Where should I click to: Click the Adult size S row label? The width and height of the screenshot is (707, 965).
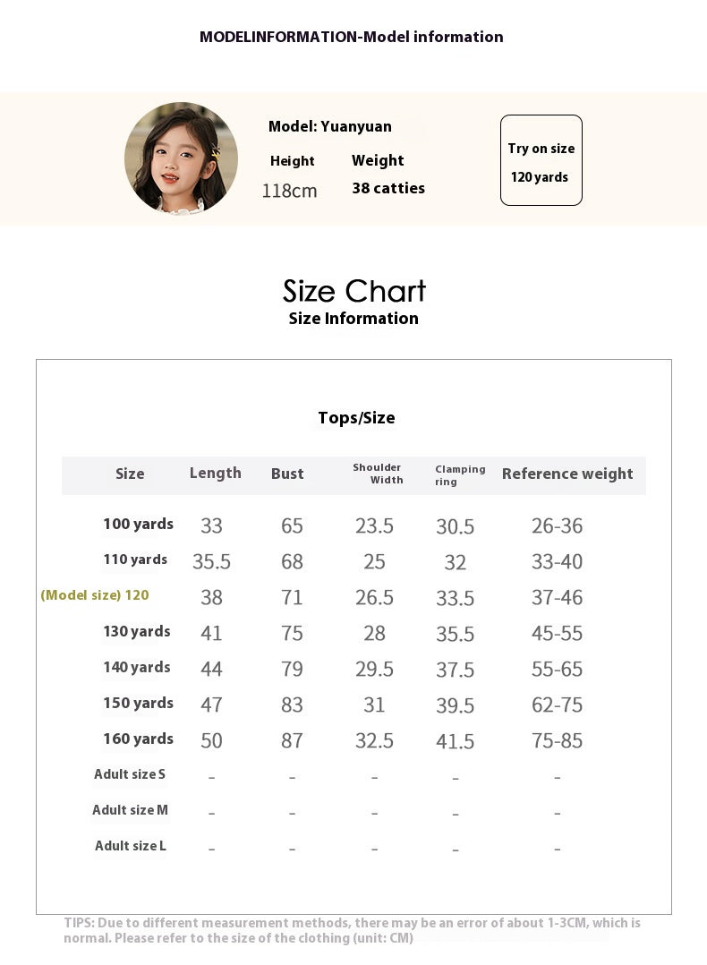click(130, 774)
